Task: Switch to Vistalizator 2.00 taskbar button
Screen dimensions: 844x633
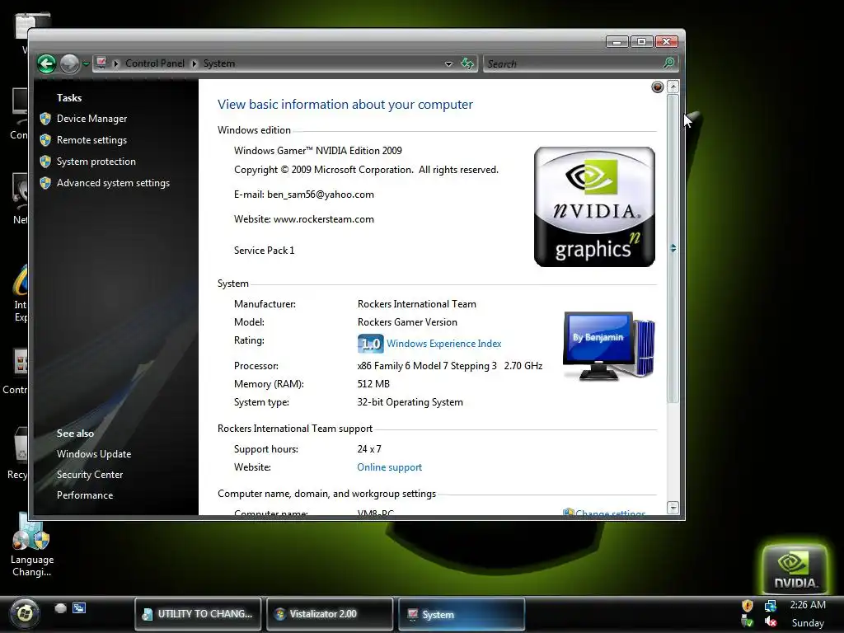Action: pyautogui.click(x=330, y=613)
